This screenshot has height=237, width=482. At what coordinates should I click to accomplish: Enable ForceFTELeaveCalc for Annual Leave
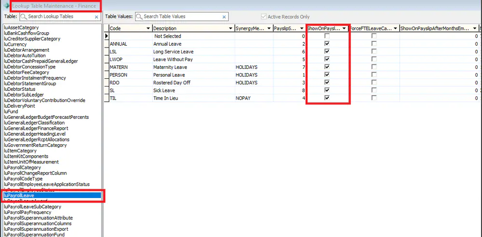click(374, 44)
